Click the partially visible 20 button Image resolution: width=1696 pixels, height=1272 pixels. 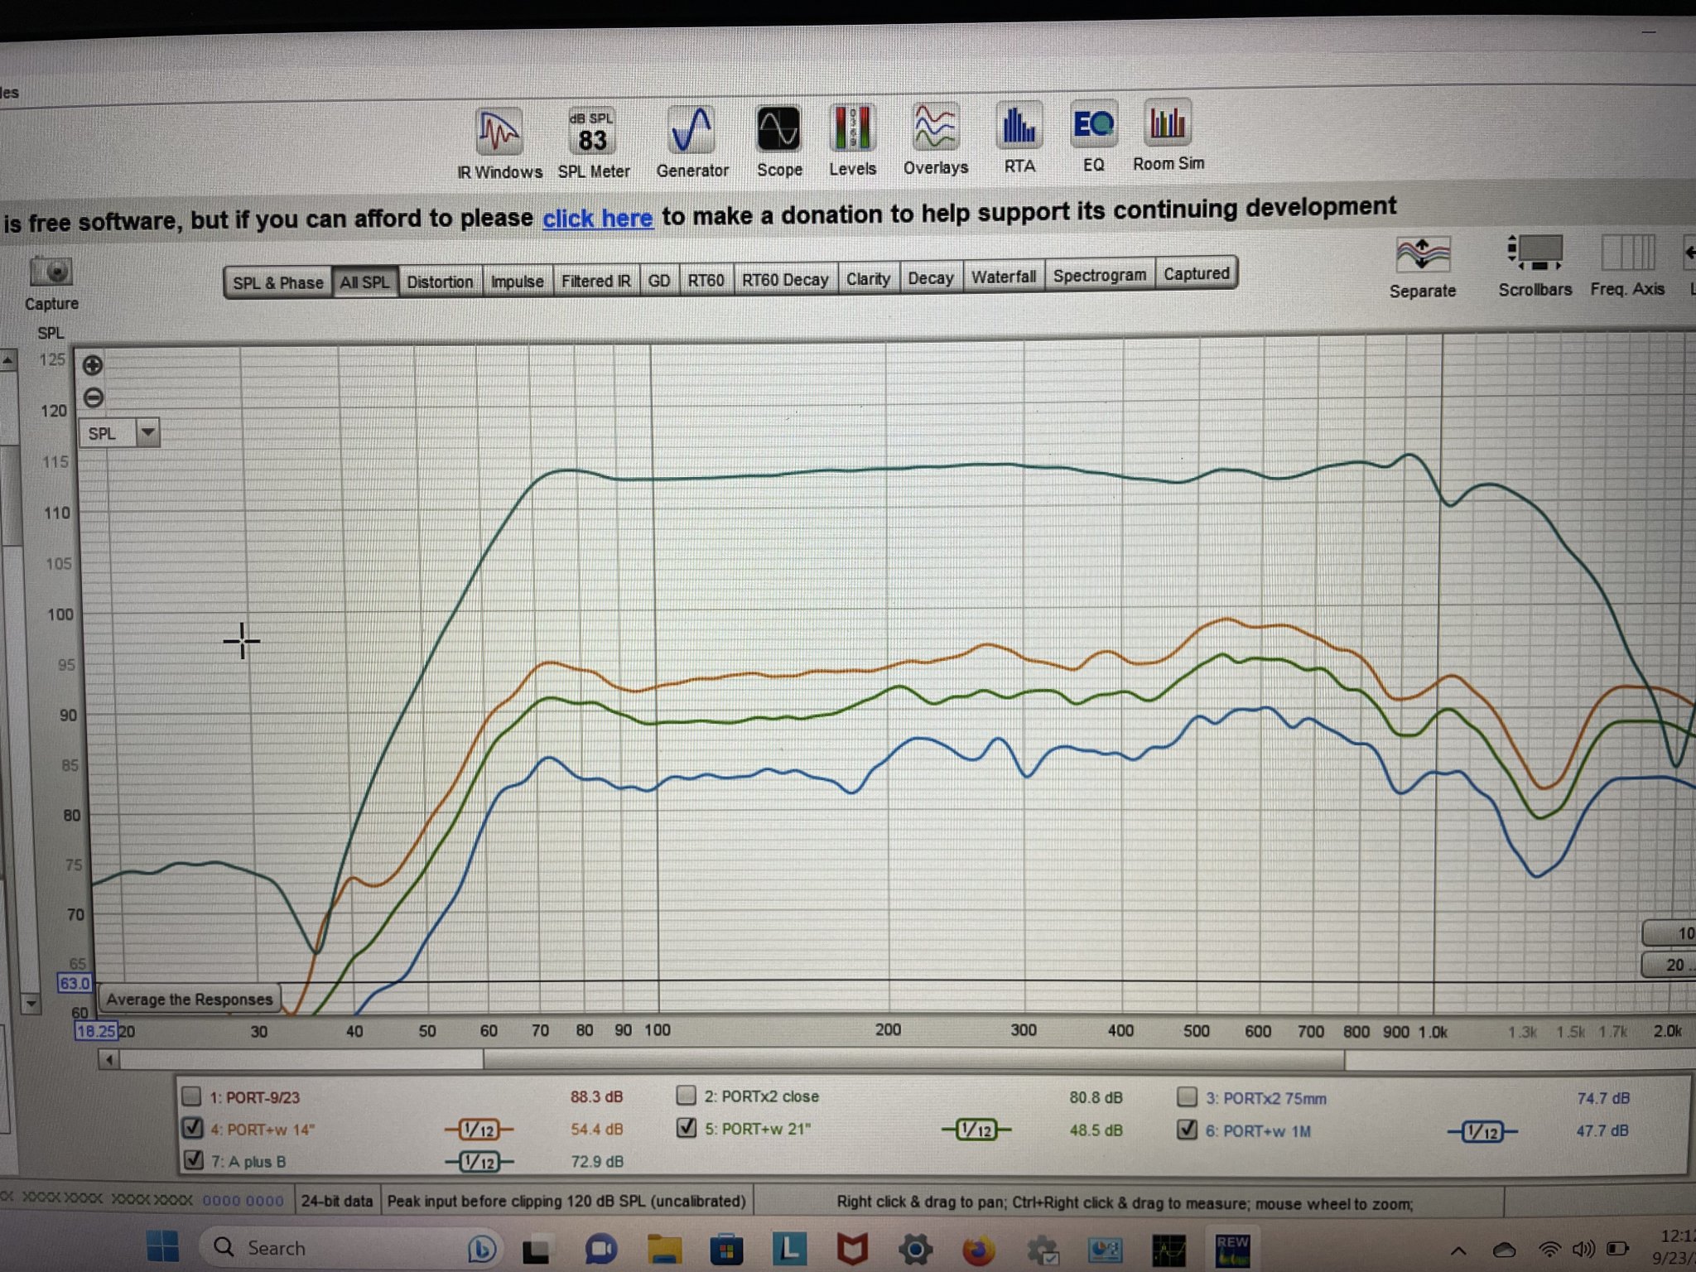[x=1669, y=965]
